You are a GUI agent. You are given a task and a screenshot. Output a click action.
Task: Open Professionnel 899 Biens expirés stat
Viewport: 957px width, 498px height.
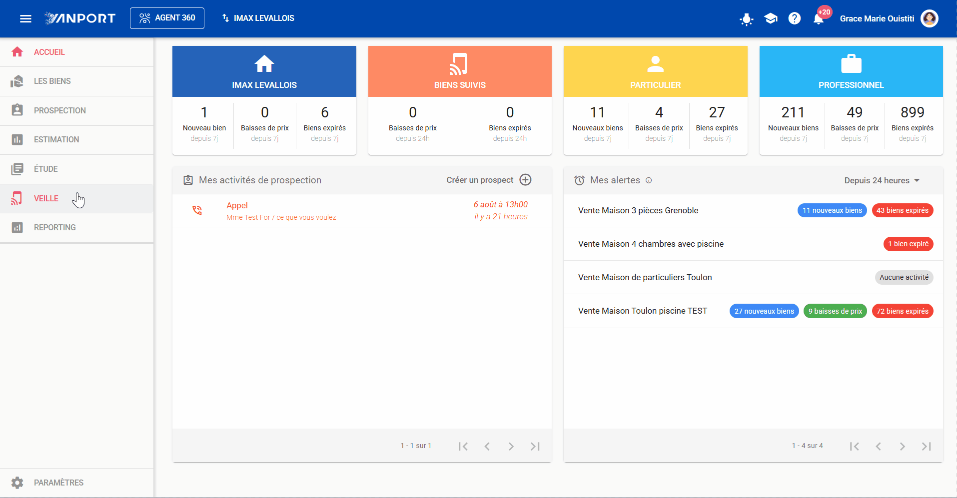[913, 124]
